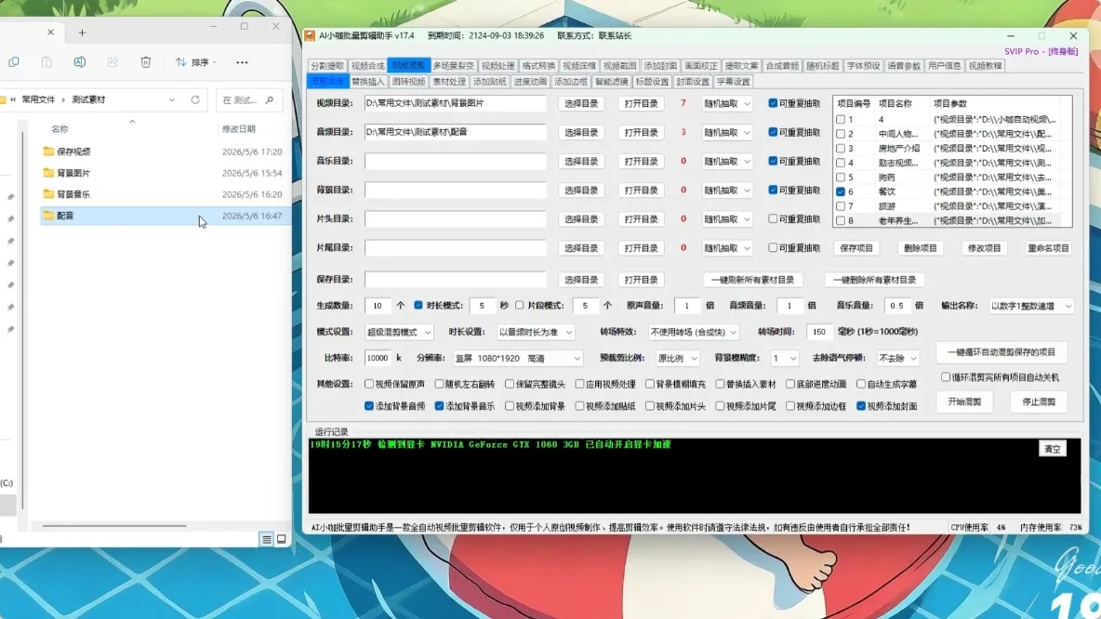Click the 转场时间 input field
The image size is (1101, 619).
point(818,332)
